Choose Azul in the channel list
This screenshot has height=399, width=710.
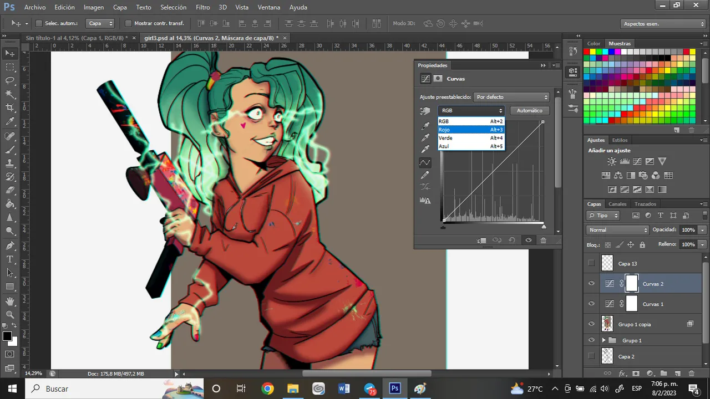click(471, 146)
